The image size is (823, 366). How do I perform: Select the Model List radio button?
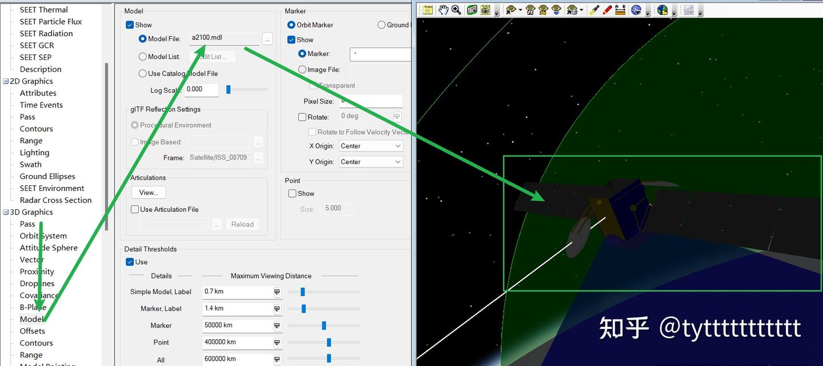click(x=143, y=57)
